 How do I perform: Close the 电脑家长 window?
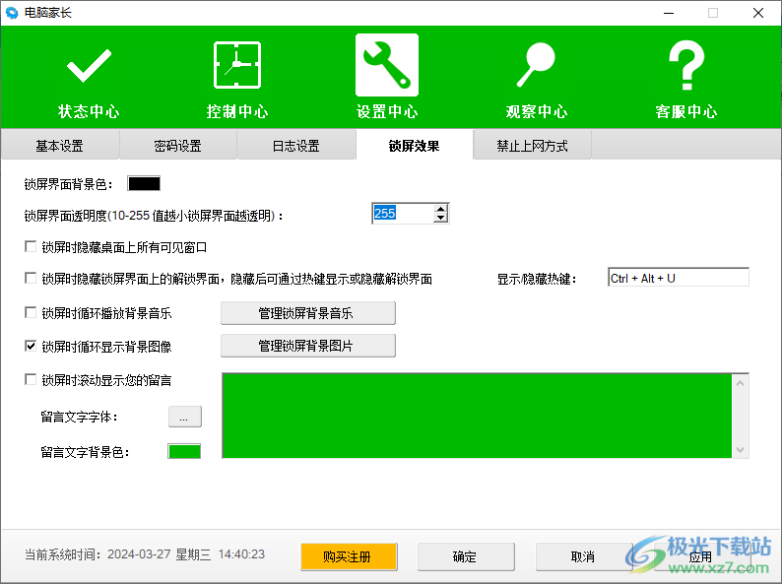pyautogui.click(x=758, y=13)
